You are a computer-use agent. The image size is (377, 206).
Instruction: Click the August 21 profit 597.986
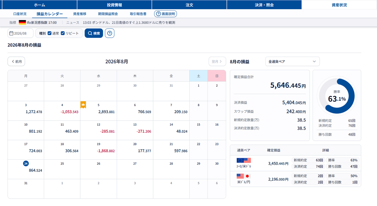coord(181,151)
